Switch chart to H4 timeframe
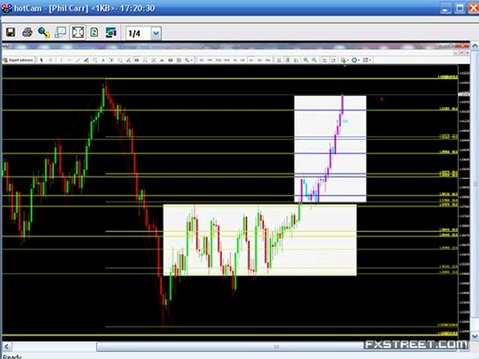The height and width of the screenshot is (359, 479). [242, 60]
